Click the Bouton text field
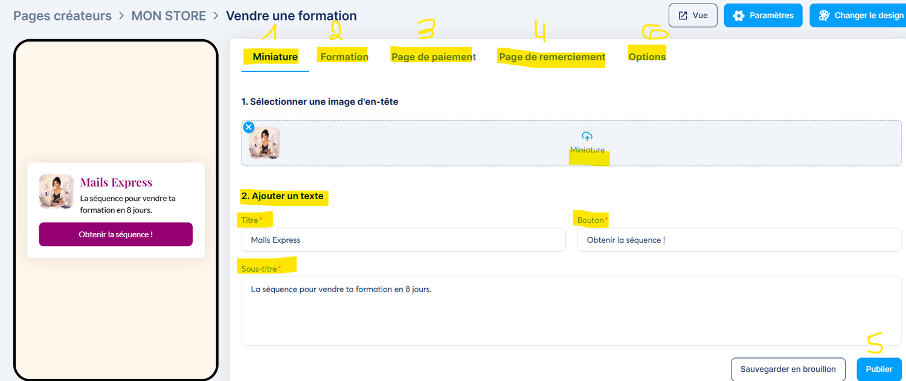 coord(739,240)
